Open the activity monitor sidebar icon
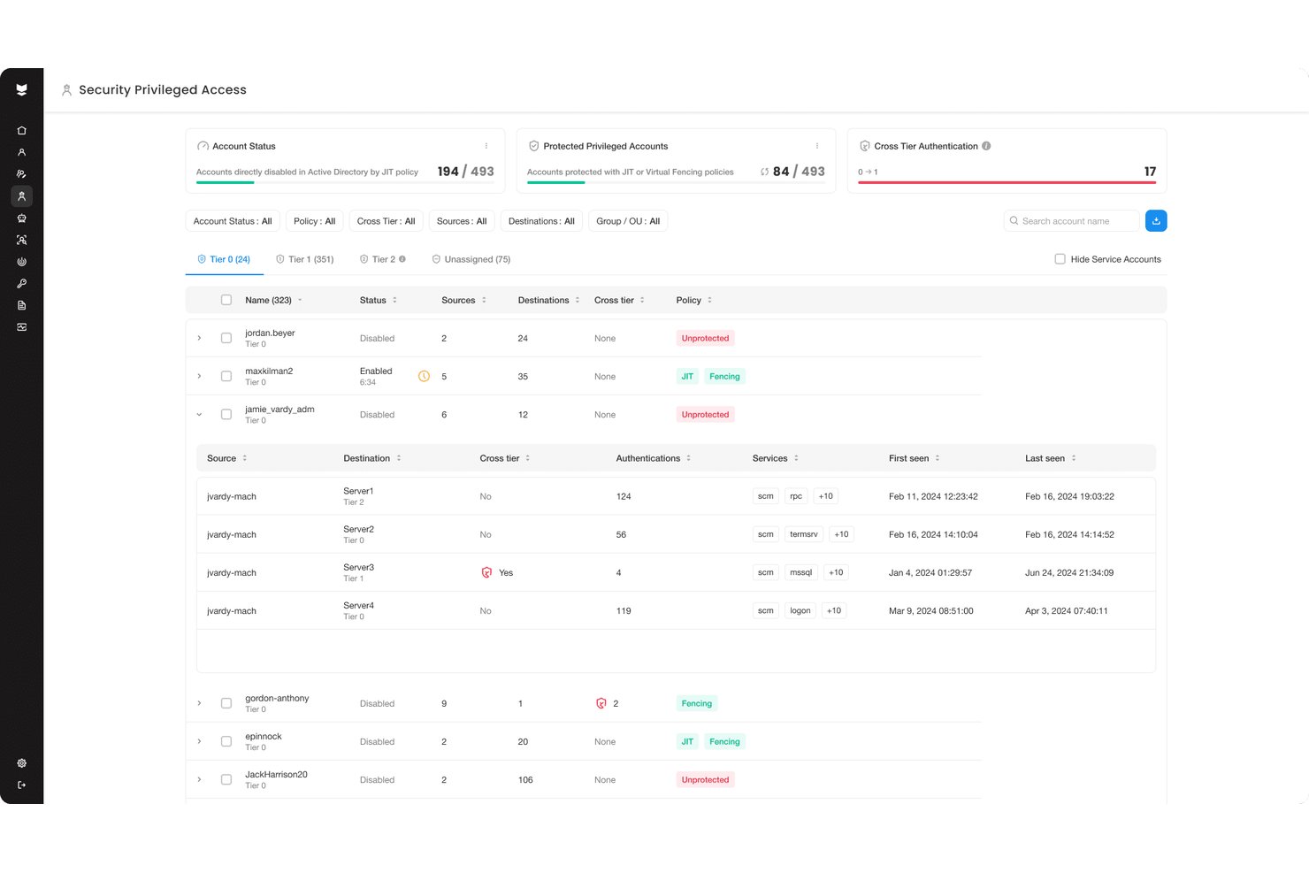 point(21,327)
